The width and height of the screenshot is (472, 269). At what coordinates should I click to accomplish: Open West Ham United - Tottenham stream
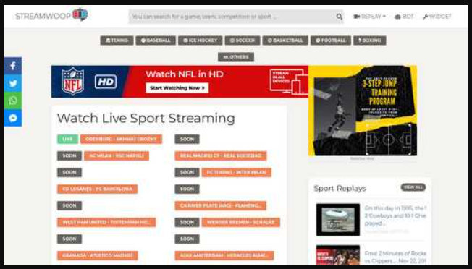pos(106,223)
